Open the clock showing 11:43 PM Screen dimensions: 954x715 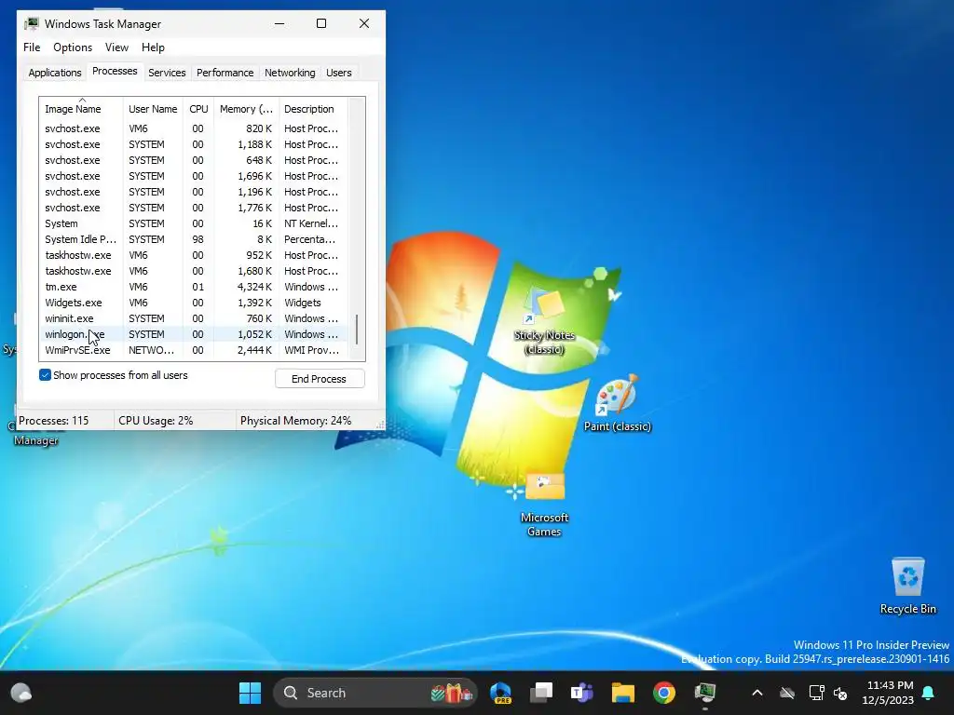coord(888,693)
